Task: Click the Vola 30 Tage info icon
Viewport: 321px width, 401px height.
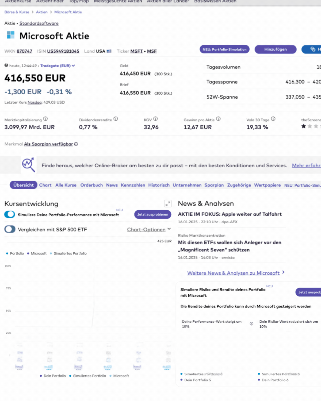Action: pos(273,119)
